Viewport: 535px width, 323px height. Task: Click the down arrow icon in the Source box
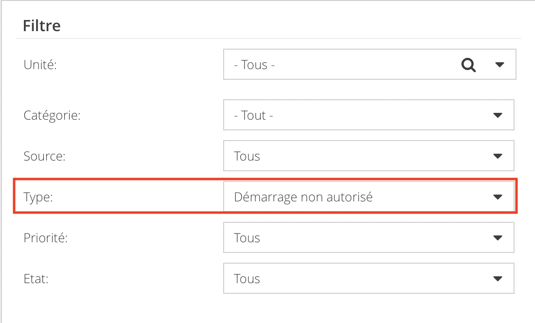498,156
